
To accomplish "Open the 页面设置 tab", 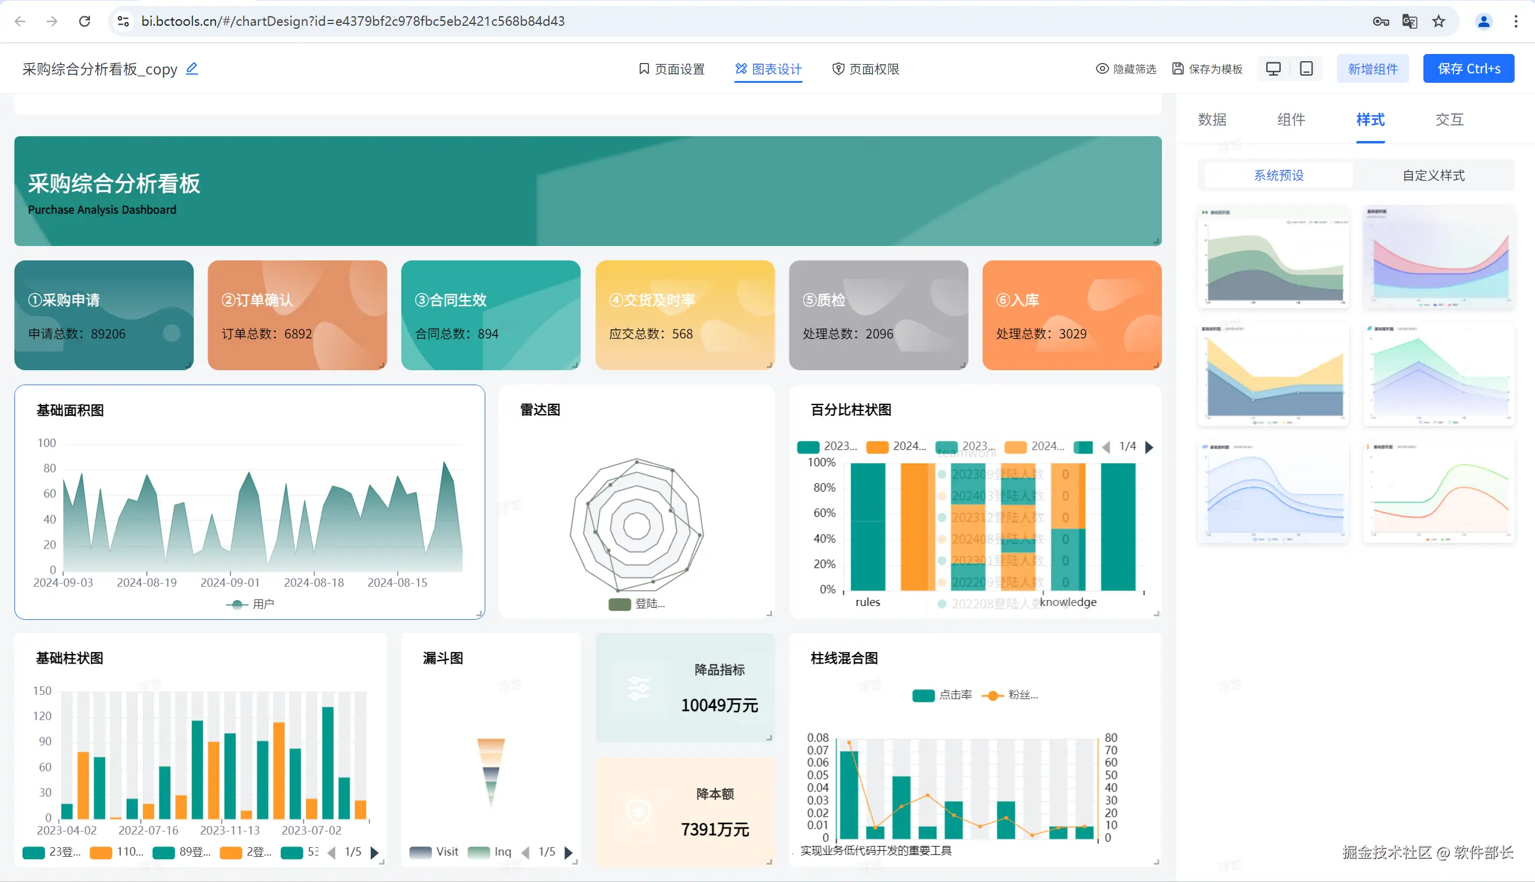I will (671, 69).
